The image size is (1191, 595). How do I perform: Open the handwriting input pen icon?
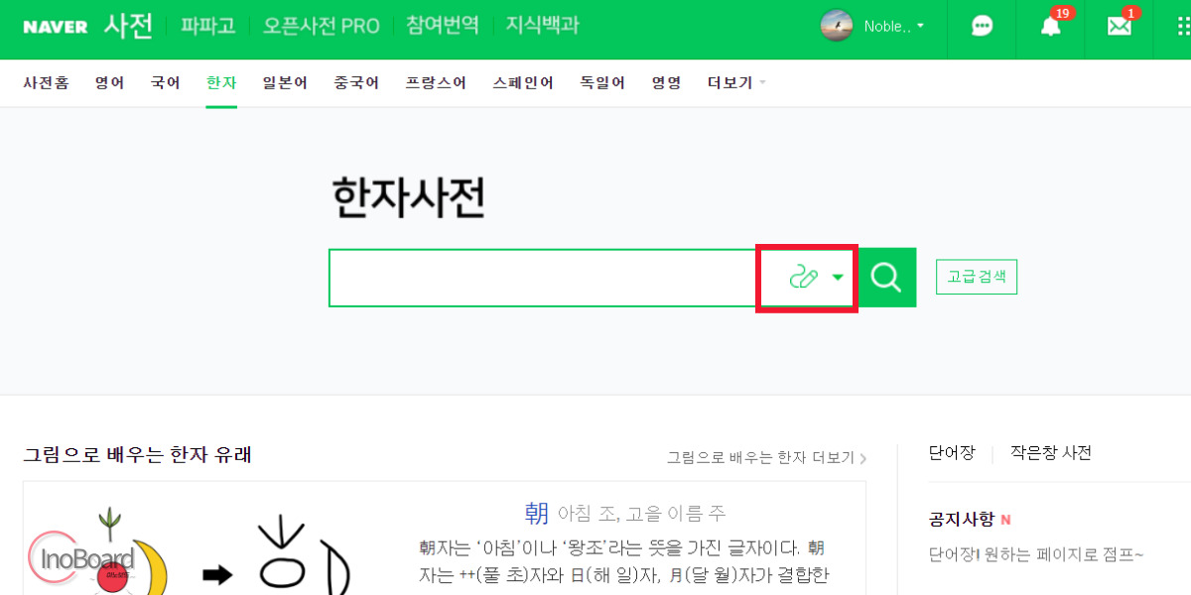pyautogui.click(x=802, y=278)
